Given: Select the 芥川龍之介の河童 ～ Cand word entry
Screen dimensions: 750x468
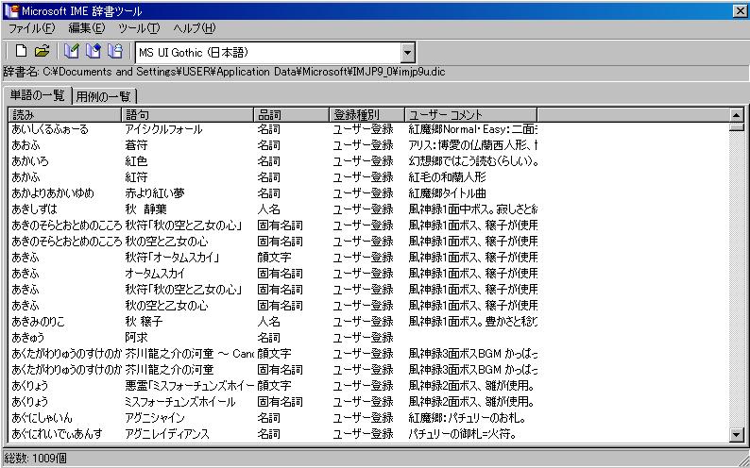Looking at the screenshot, I should pos(189,354).
